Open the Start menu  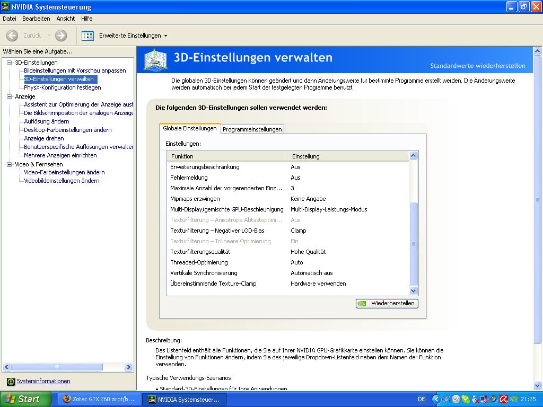pyautogui.click(x=25, y=399)
